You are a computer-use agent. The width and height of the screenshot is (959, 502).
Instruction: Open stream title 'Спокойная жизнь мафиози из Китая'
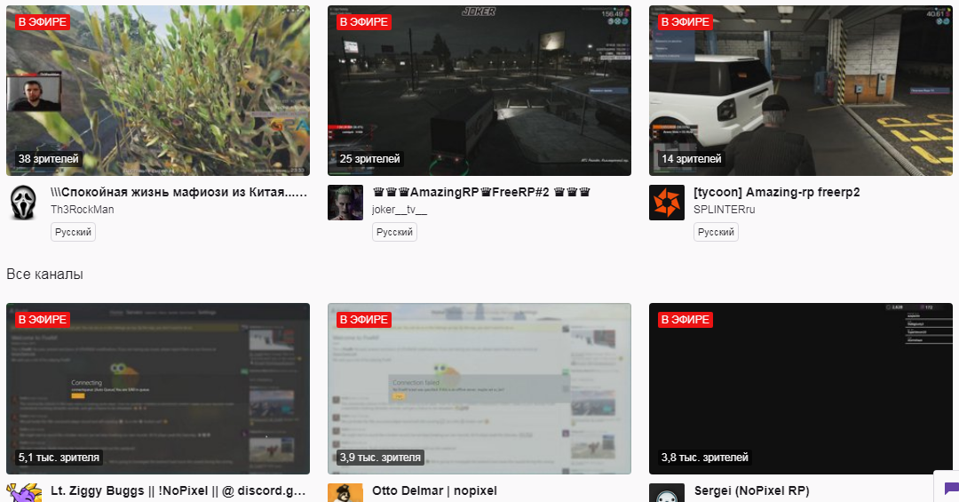click(178, 192)
